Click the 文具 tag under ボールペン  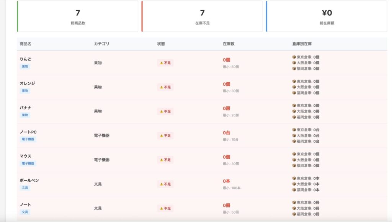25,188
